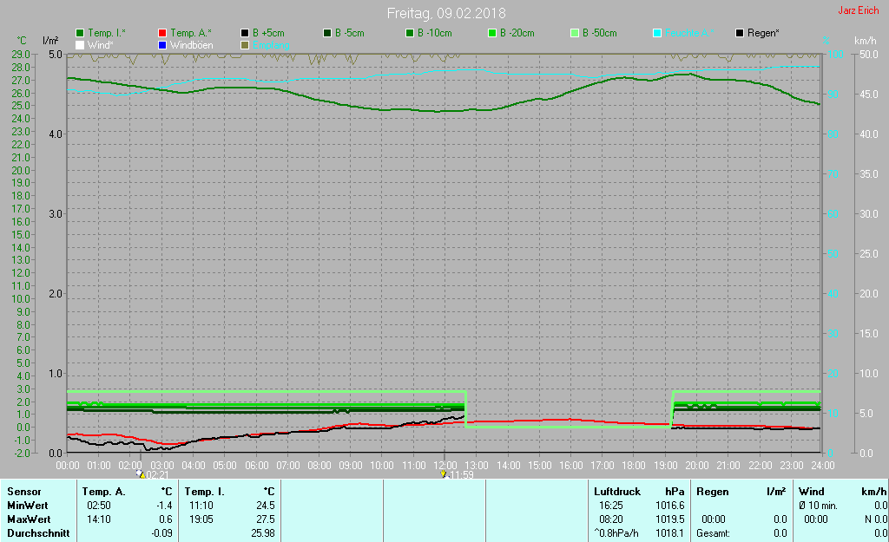889x542 pixels.
Task: Click the sunrise marker at 02:21
Action: [x=142, y=474]
